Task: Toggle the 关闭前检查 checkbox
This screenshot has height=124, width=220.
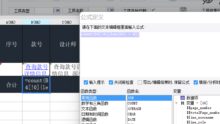Action: click(x=111, y=82)
